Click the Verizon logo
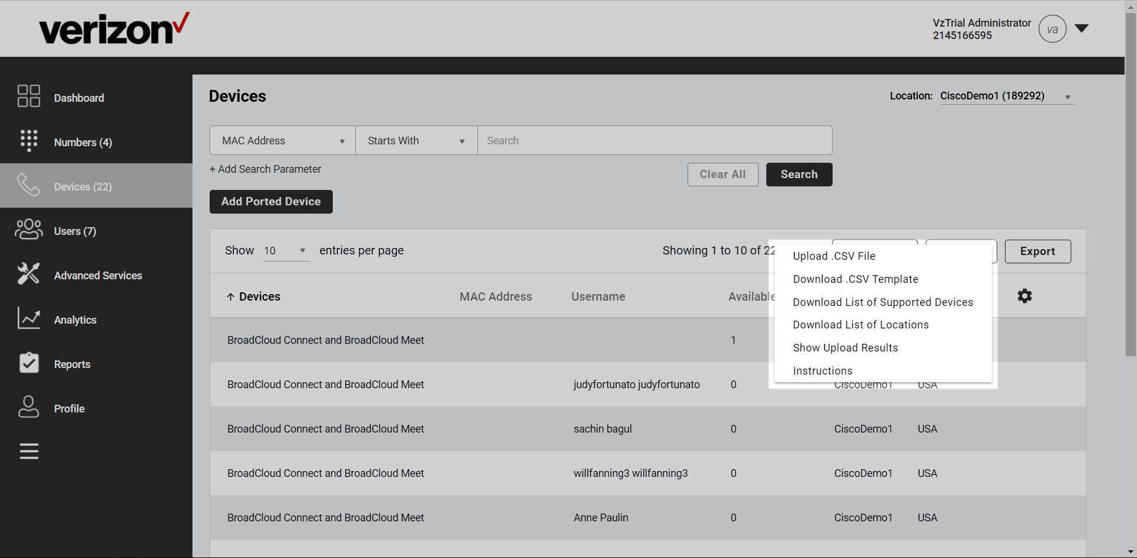This screenshot has height=558, width=1137. click(x=114, y=27)
